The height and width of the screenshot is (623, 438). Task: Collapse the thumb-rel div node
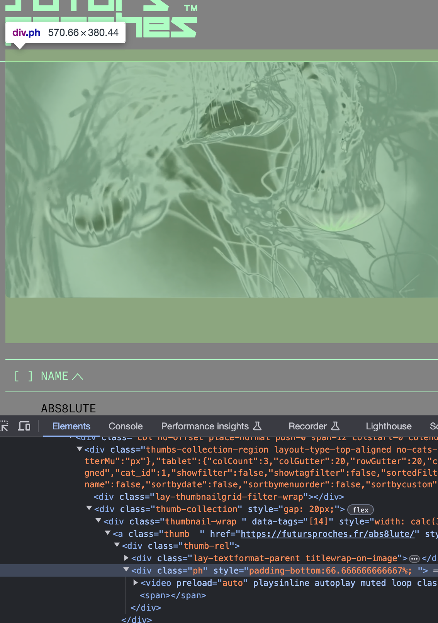[117, 545]
